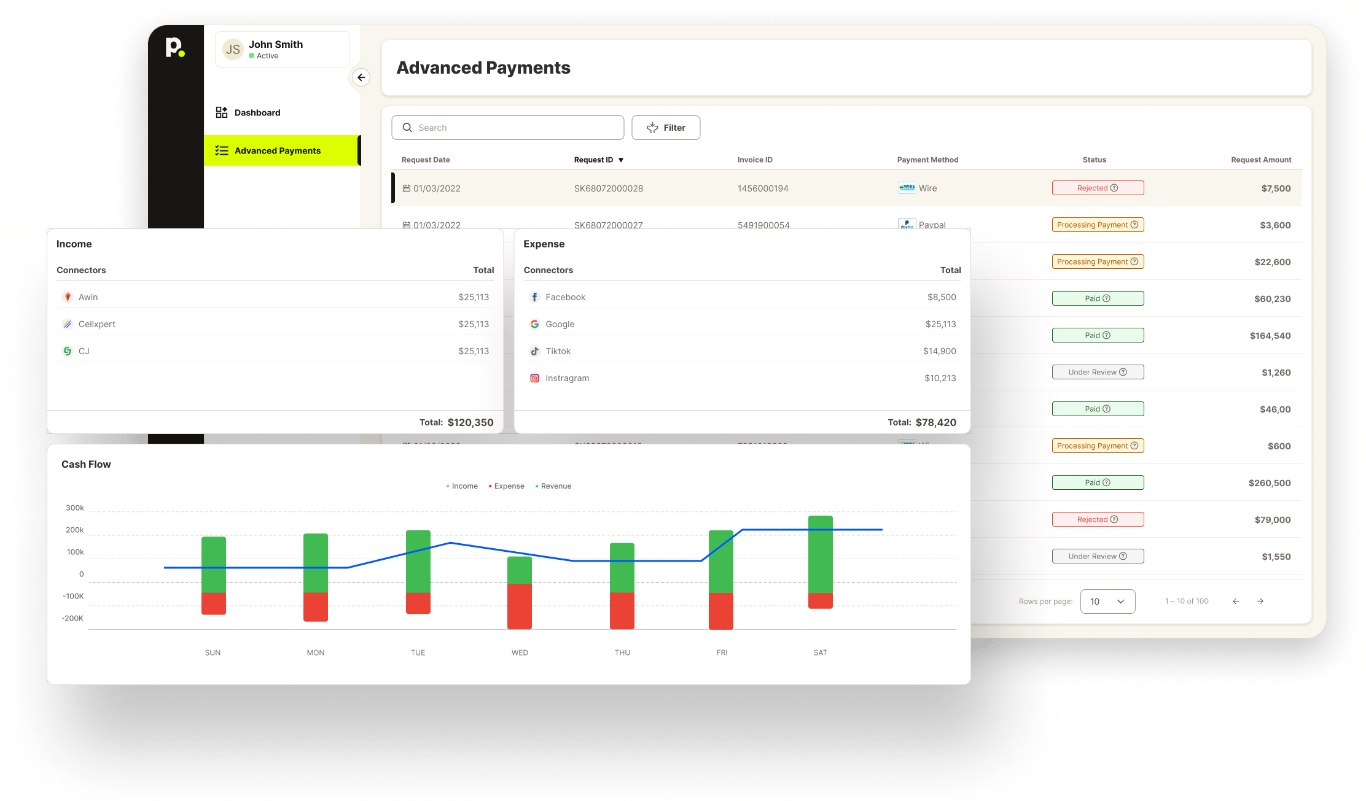1366x801 pixels.
Task: Click the Tiktok icon in Expense panel
Action: (x=534, y=350)
